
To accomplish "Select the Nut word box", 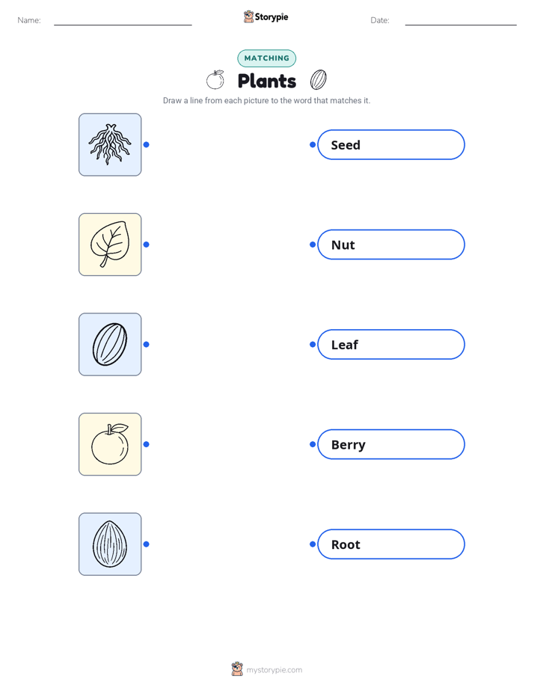I will coord(391,245).
